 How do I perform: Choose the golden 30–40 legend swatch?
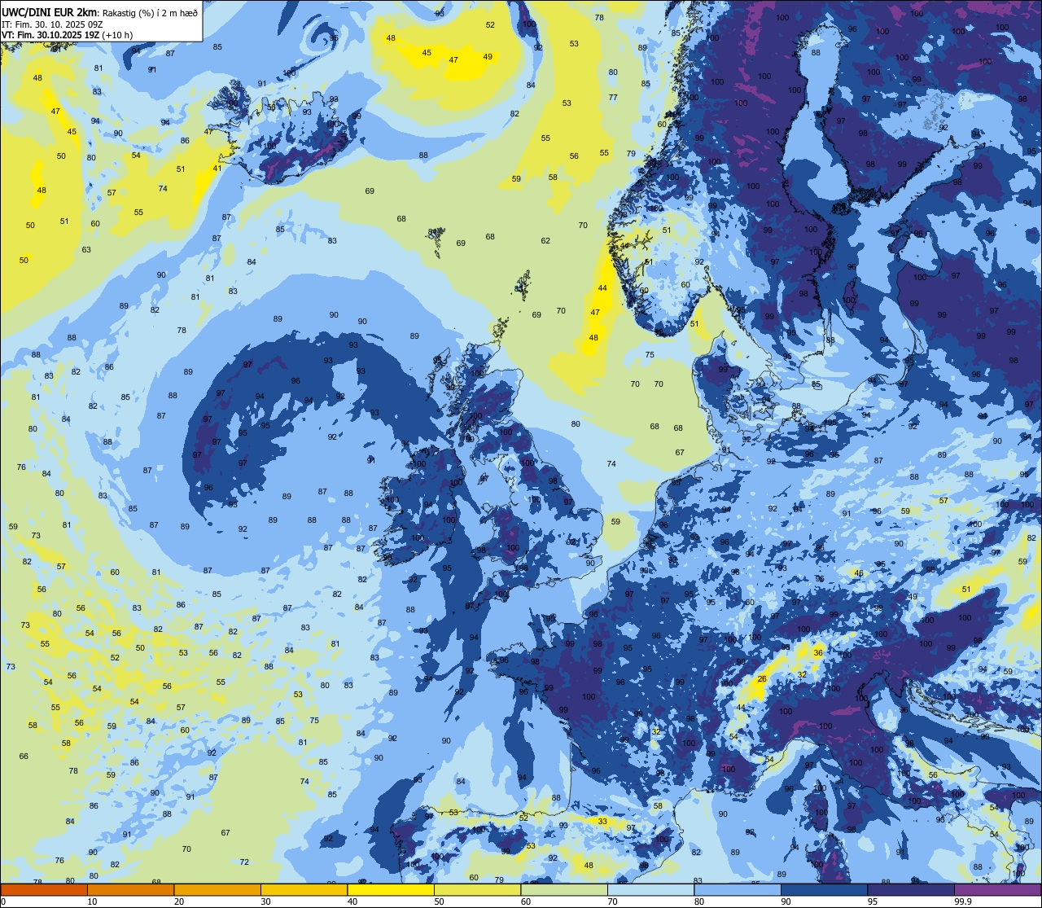tap(304, 889)
